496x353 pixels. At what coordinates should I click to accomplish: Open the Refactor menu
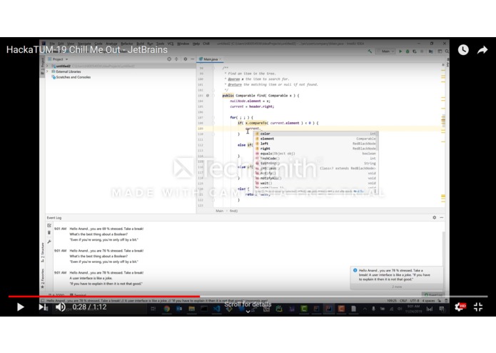(127, 44)
